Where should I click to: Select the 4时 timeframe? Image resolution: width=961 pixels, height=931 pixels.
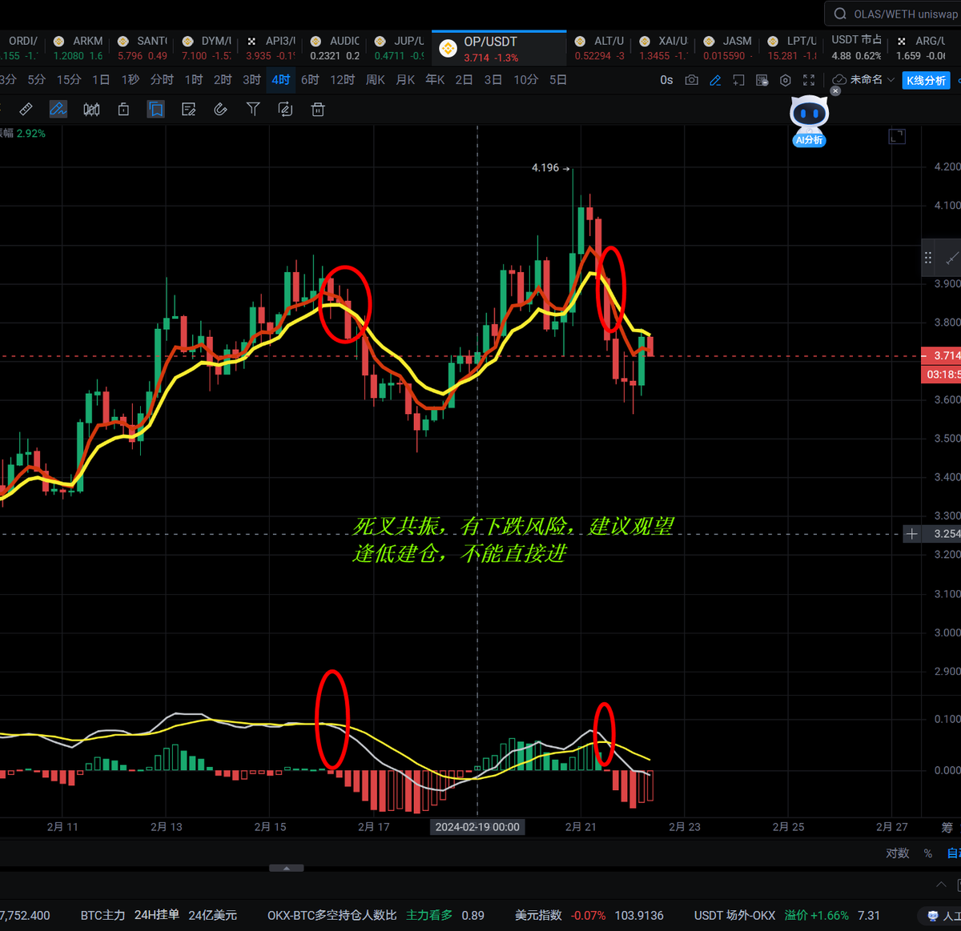(281, 80)
